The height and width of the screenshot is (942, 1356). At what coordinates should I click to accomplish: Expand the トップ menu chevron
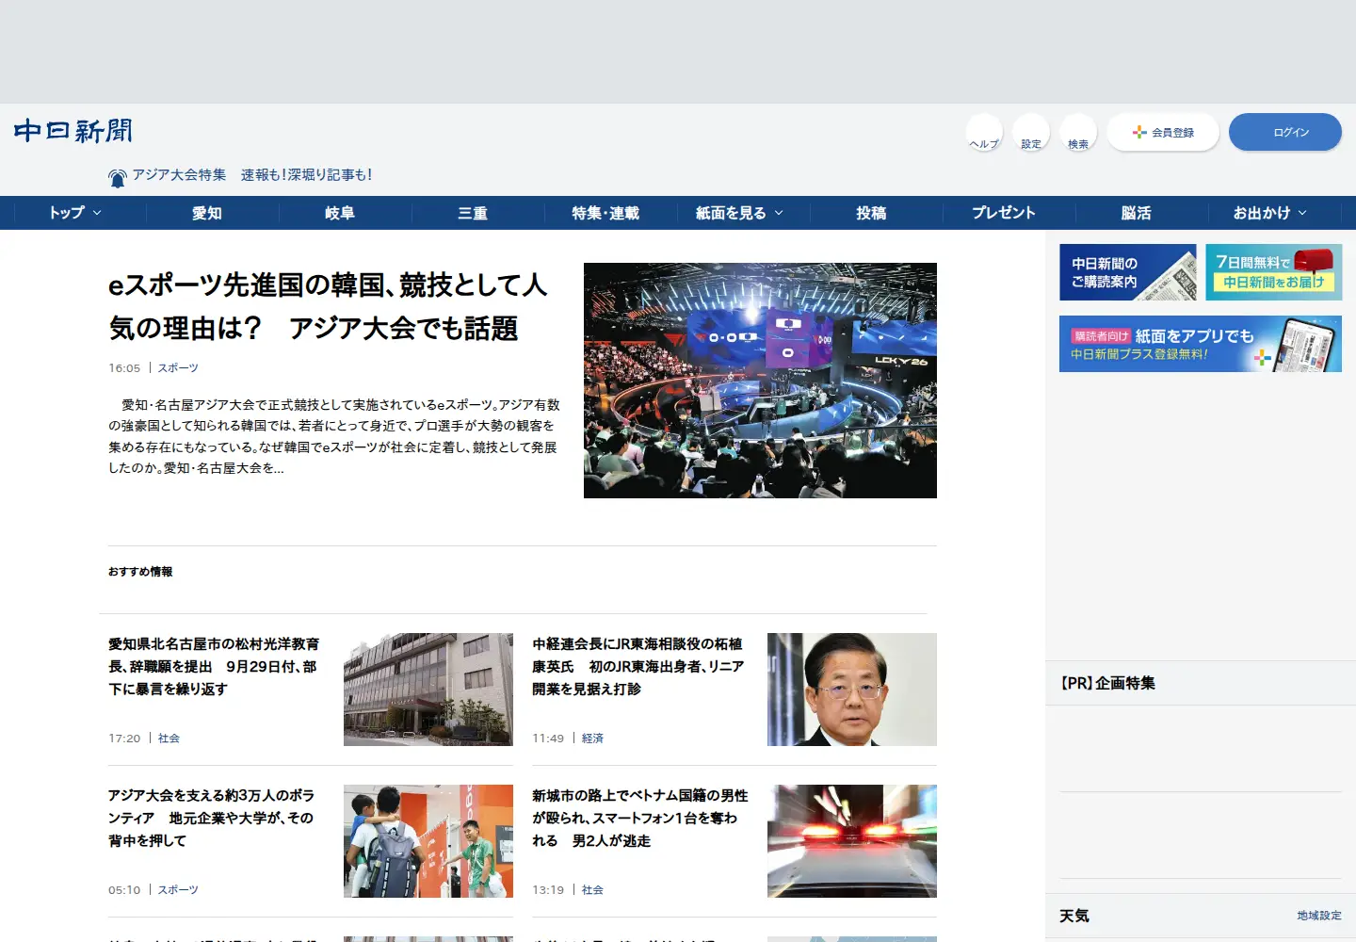[97, 213]
